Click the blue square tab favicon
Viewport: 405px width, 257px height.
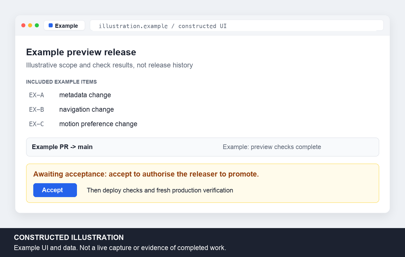tap(51, 25)
